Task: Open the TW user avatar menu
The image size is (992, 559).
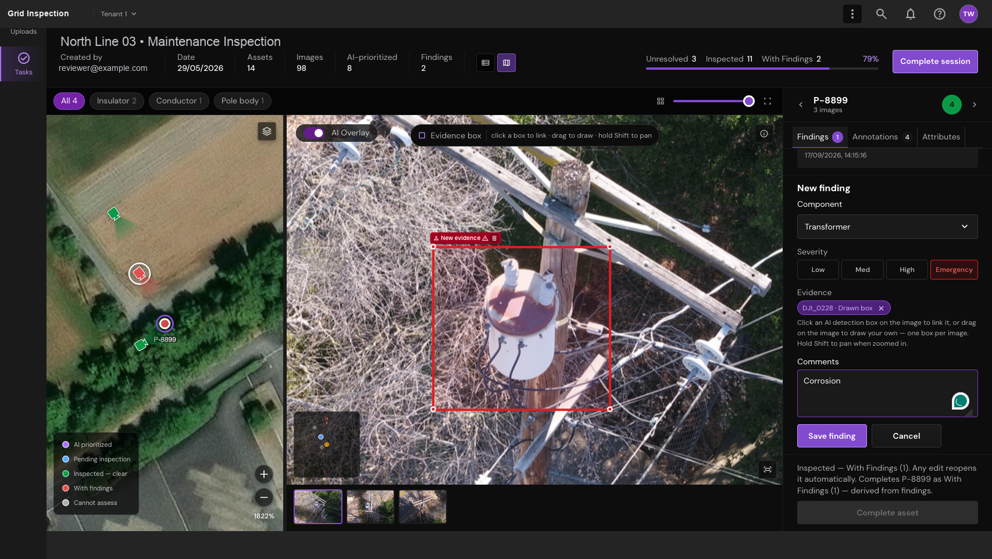Action: coord(968,14)
